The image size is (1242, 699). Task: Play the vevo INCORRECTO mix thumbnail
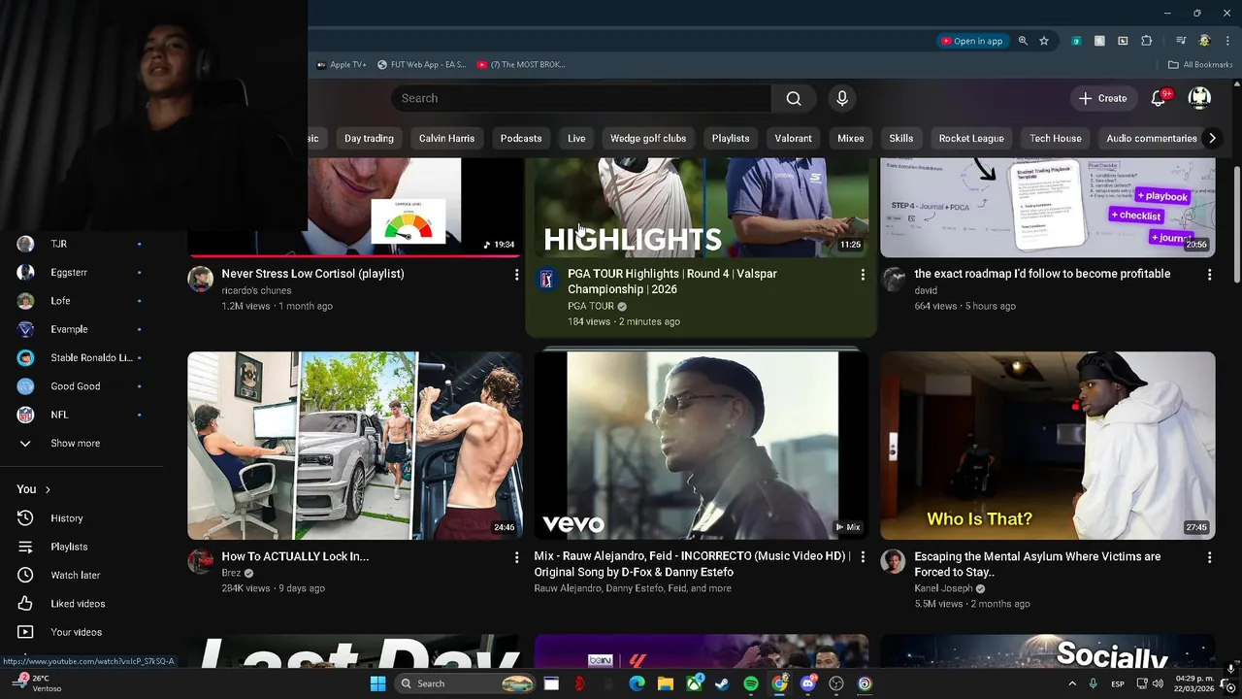click(701, 446)
